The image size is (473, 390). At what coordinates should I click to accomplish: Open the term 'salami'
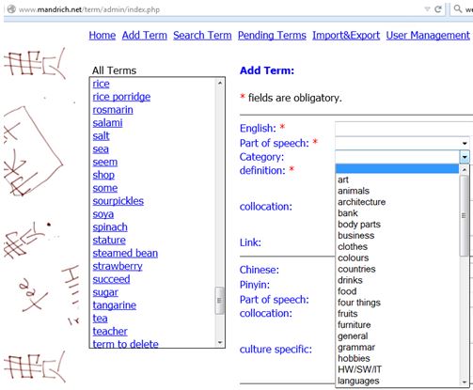[x=107, y=123]
